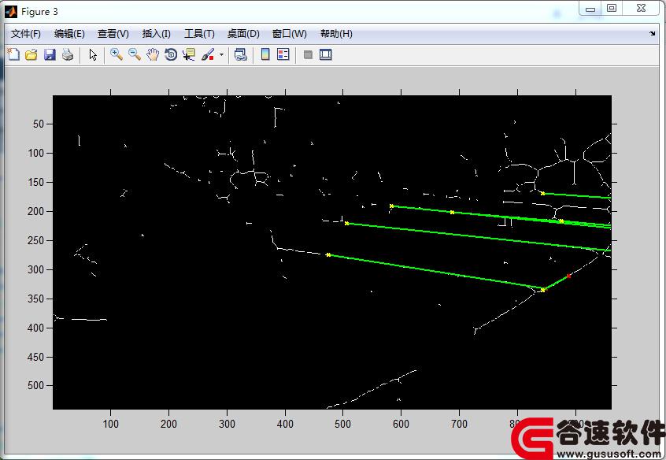The height and width of the screenshot is (460, 666).
Task: Click the y-axis tick label 50
Action: pyautogui.click(x=39, y=124)
